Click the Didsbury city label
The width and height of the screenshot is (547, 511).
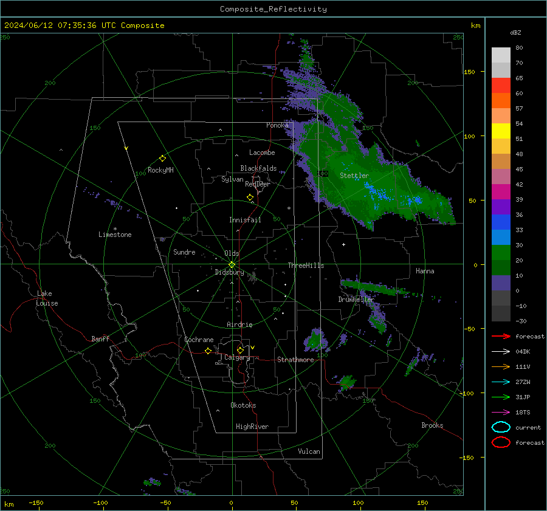coord(229,272)
